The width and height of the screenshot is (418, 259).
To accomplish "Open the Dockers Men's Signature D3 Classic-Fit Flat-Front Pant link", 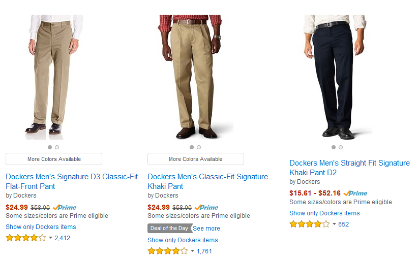I will point(72,181).
